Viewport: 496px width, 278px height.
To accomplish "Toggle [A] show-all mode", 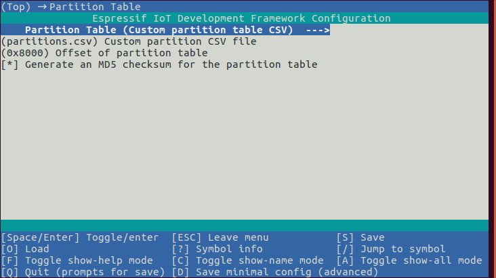I will (409, 260).
